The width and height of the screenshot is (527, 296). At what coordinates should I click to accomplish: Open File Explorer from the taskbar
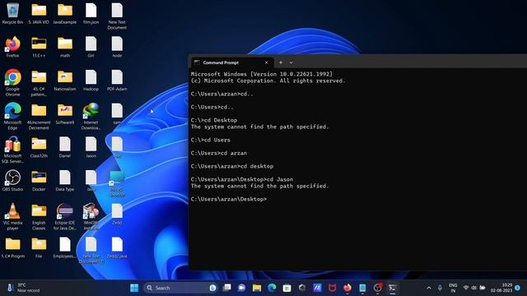[257, 288]
